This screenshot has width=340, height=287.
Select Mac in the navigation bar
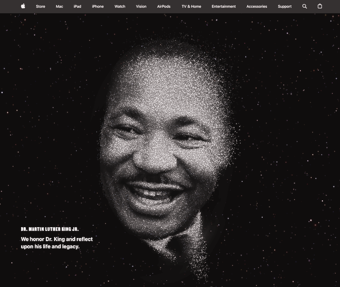(59, 7)
